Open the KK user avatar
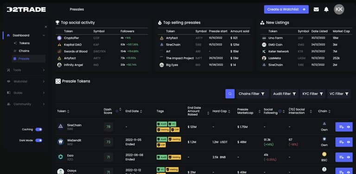356x174 pixels. pos(339,9)
